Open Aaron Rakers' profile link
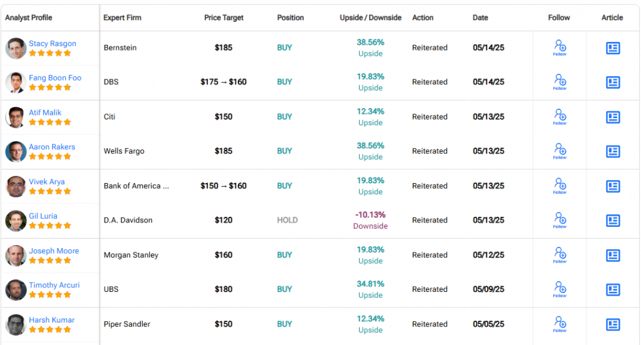 tap(52, 147)
